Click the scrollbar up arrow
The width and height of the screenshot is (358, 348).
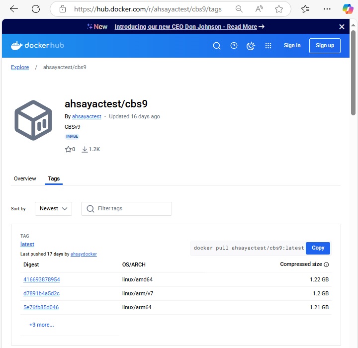tap(353, 25)
